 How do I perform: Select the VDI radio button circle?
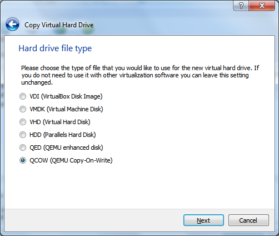(23, 96)
